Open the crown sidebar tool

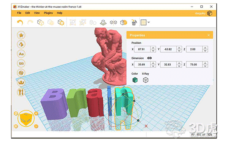21,83
